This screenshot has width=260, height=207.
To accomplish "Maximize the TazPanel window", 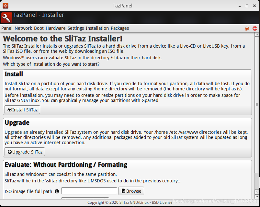I will click(247, 6).
